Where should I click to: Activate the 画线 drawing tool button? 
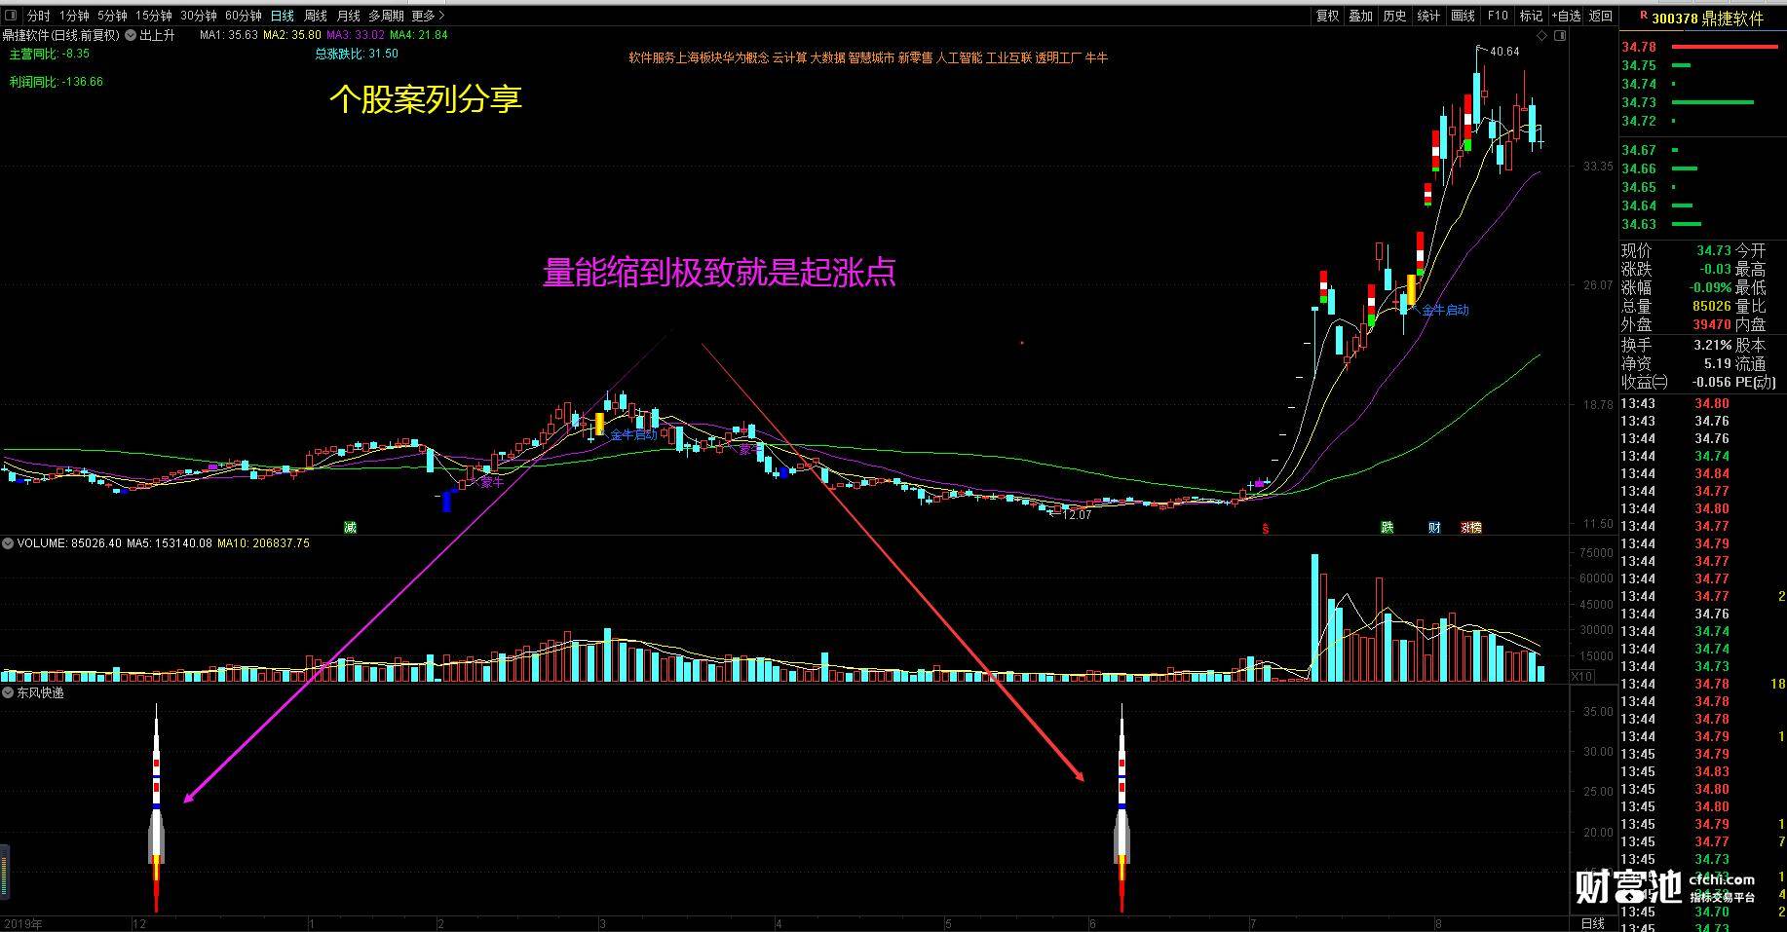[x=1464, y=16]
